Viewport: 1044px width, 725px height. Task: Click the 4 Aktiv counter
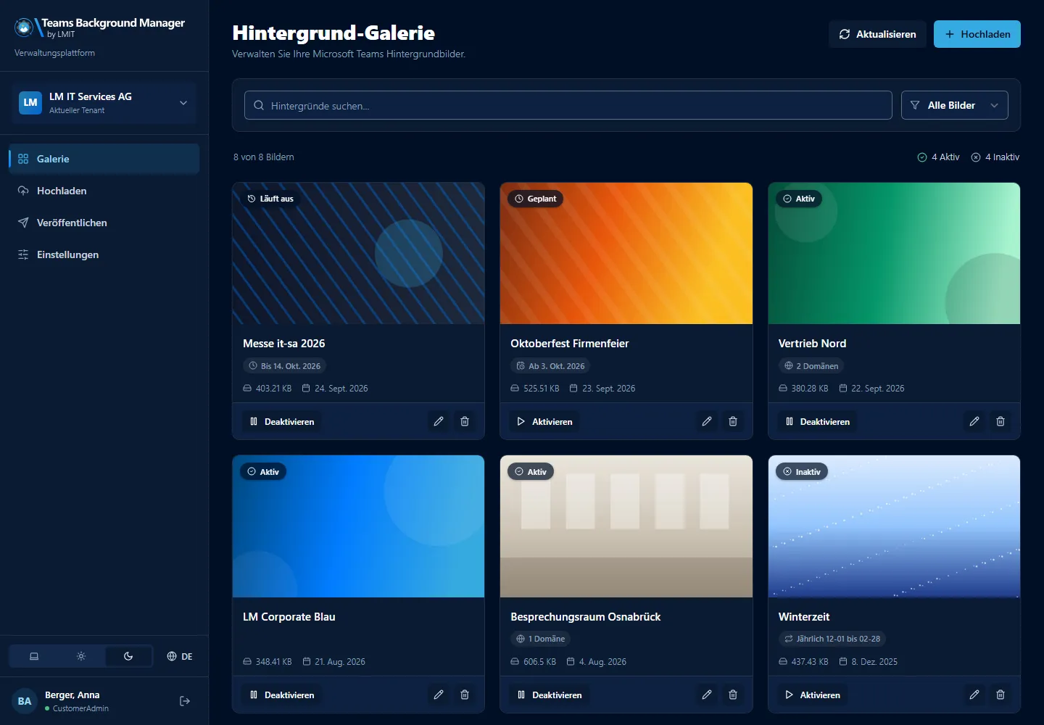938,157
